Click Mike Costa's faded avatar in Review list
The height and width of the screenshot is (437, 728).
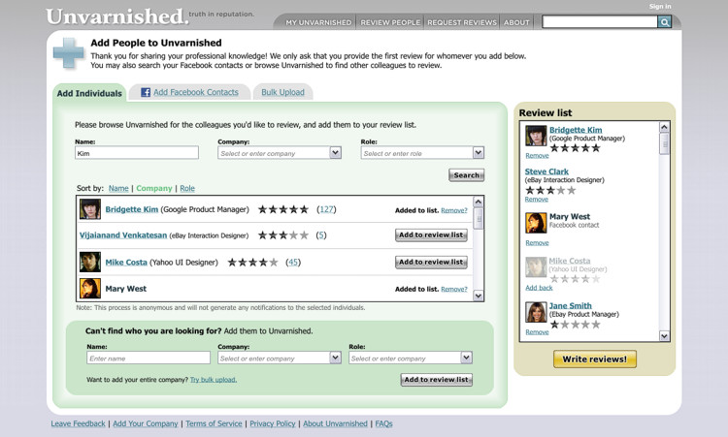pyautogui.click(x=536, y=266)
